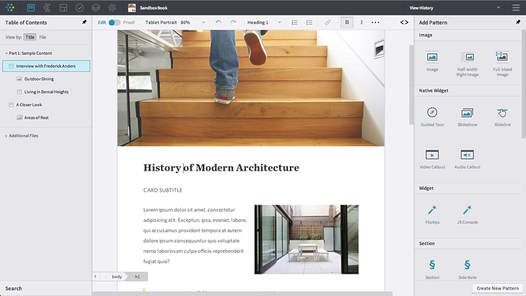Add the Image pattern
The height and width of the screenshot is (296, 526).
(x=432, y=62)
